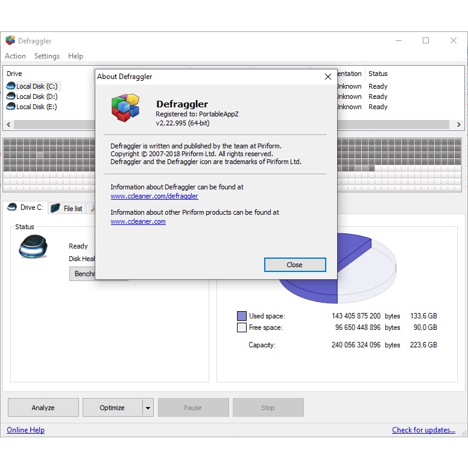Click the Analyze button
This screenshot has width=468, height=468.
click(43, 408)
